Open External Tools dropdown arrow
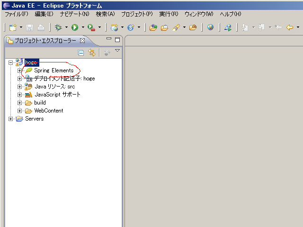The height and width of the screenshot is (227, 303). click(x=99, y=27)
